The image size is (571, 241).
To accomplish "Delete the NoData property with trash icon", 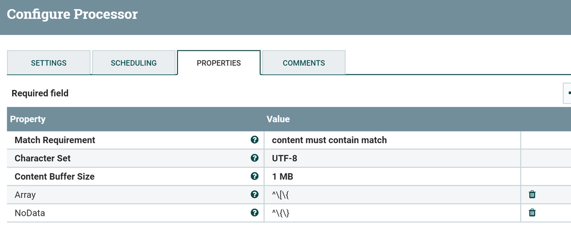I will (x=532, y=213).
